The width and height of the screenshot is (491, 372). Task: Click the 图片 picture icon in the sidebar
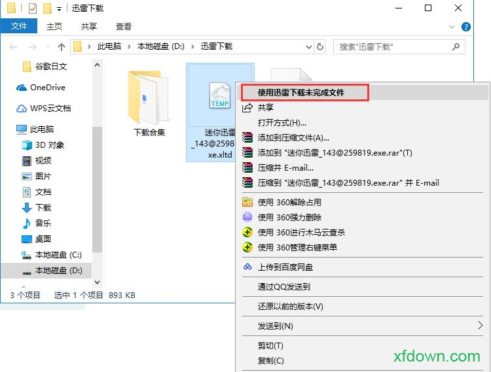click(27, 177)
